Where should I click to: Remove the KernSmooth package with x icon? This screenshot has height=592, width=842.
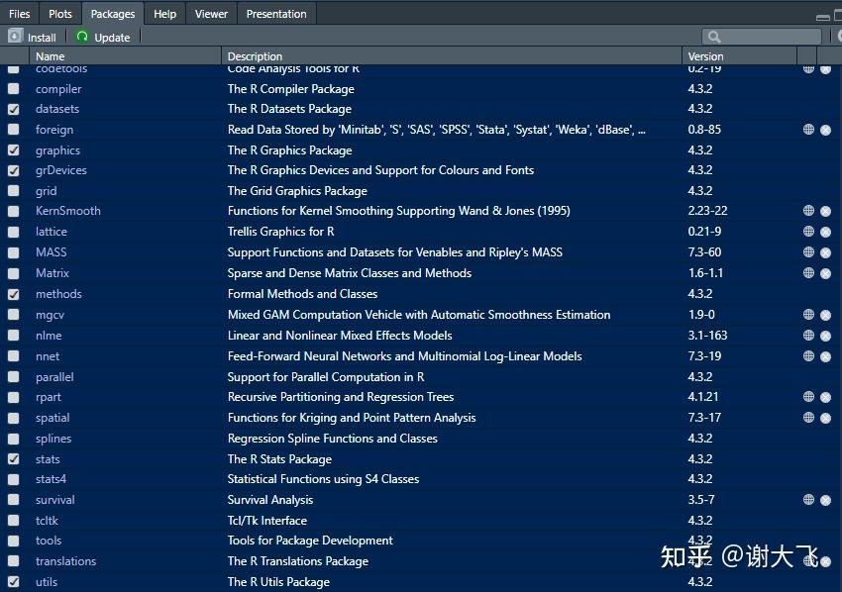826,212
